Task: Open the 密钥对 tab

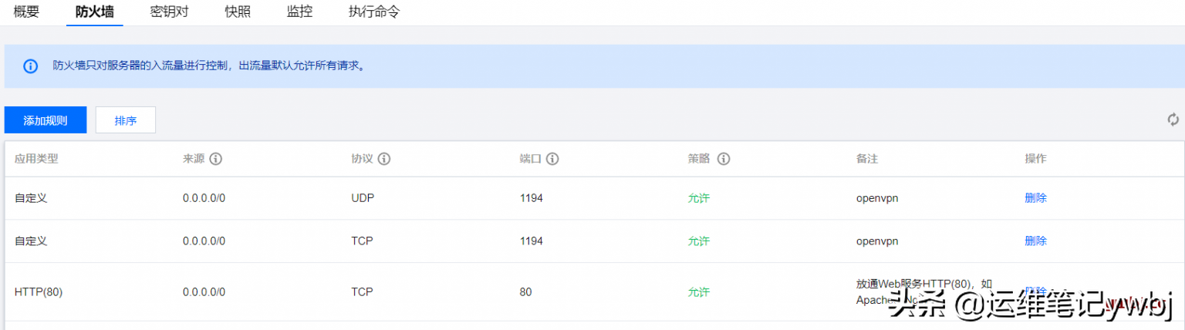Action: [x=169, y=12]
